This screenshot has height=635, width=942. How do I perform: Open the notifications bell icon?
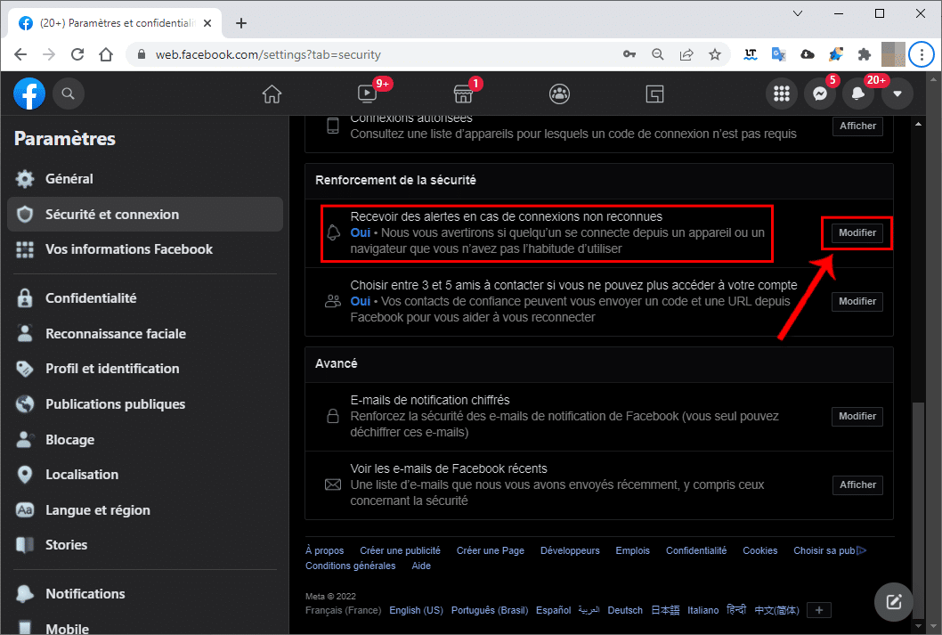pyautogui.click(x=858, y=94)
